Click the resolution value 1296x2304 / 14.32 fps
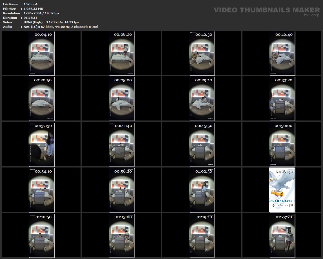The width and height of the screenshot is (323, 259). (x=41, y=13)
